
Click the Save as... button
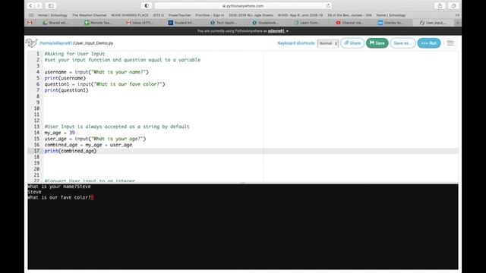point(402,43)
